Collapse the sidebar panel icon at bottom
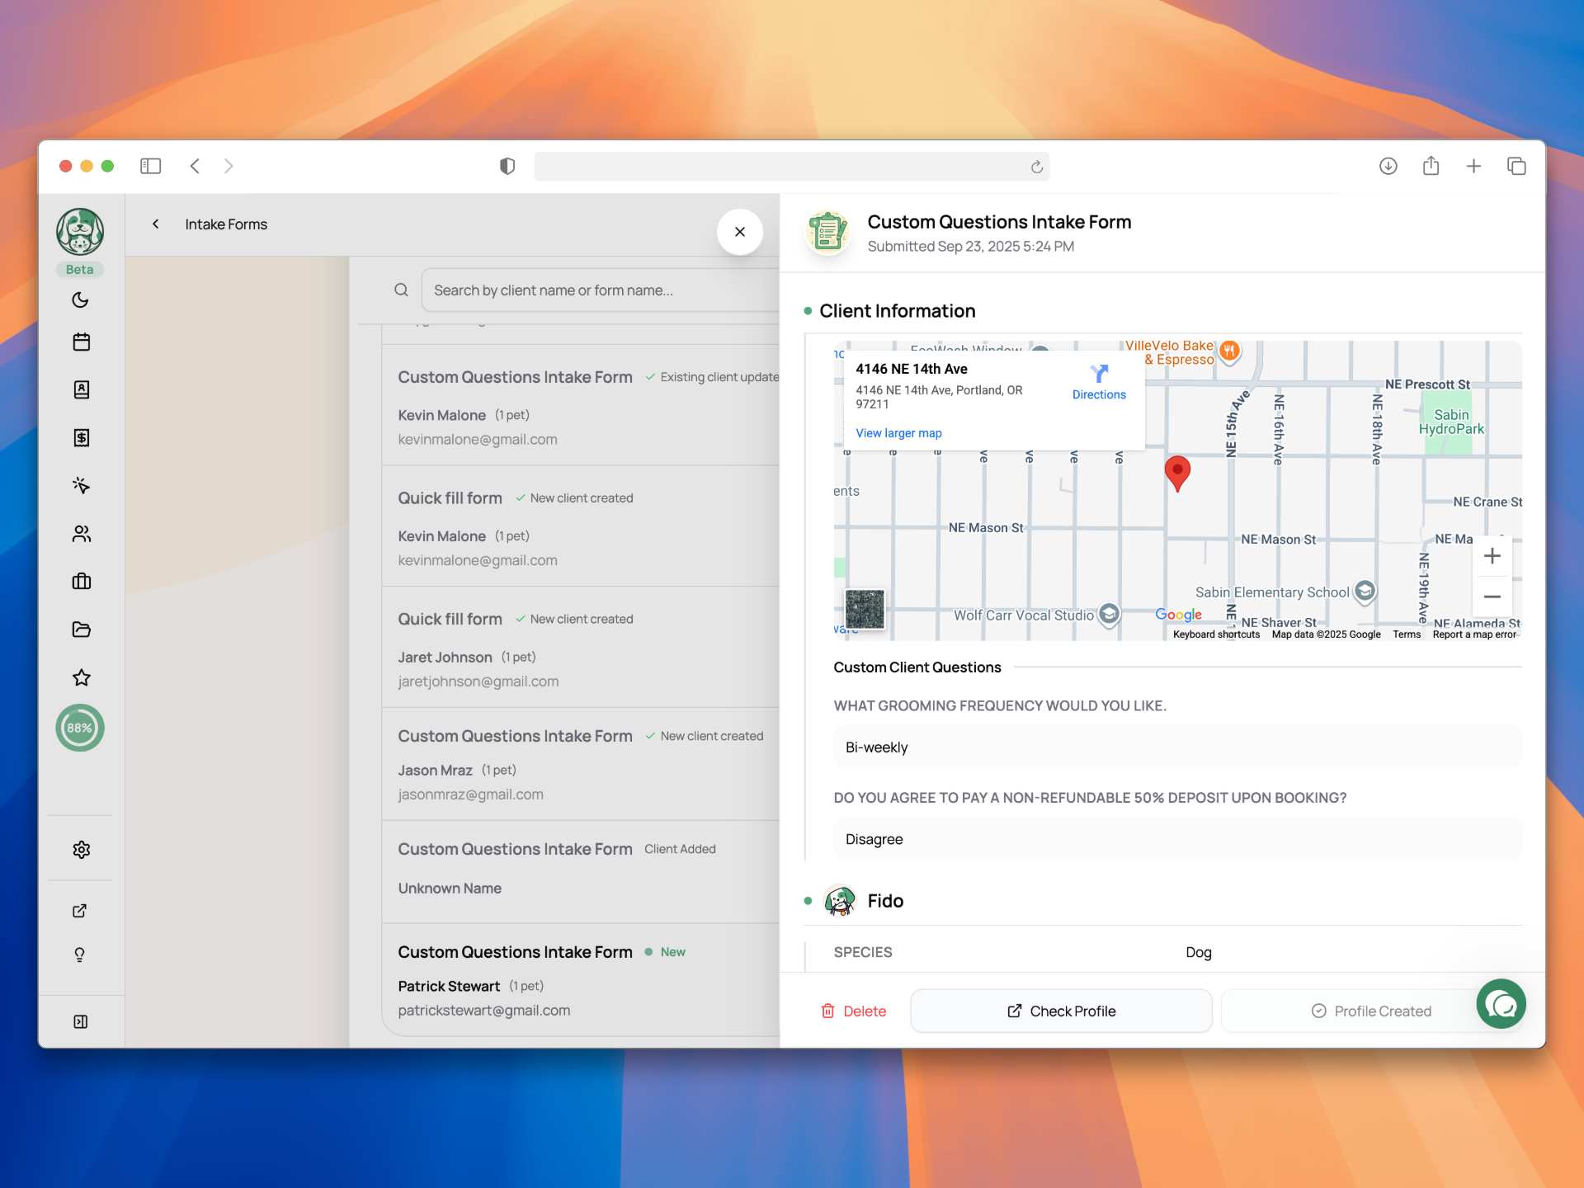This screenshot has width=1584, height=1188. pos(80,1021)
